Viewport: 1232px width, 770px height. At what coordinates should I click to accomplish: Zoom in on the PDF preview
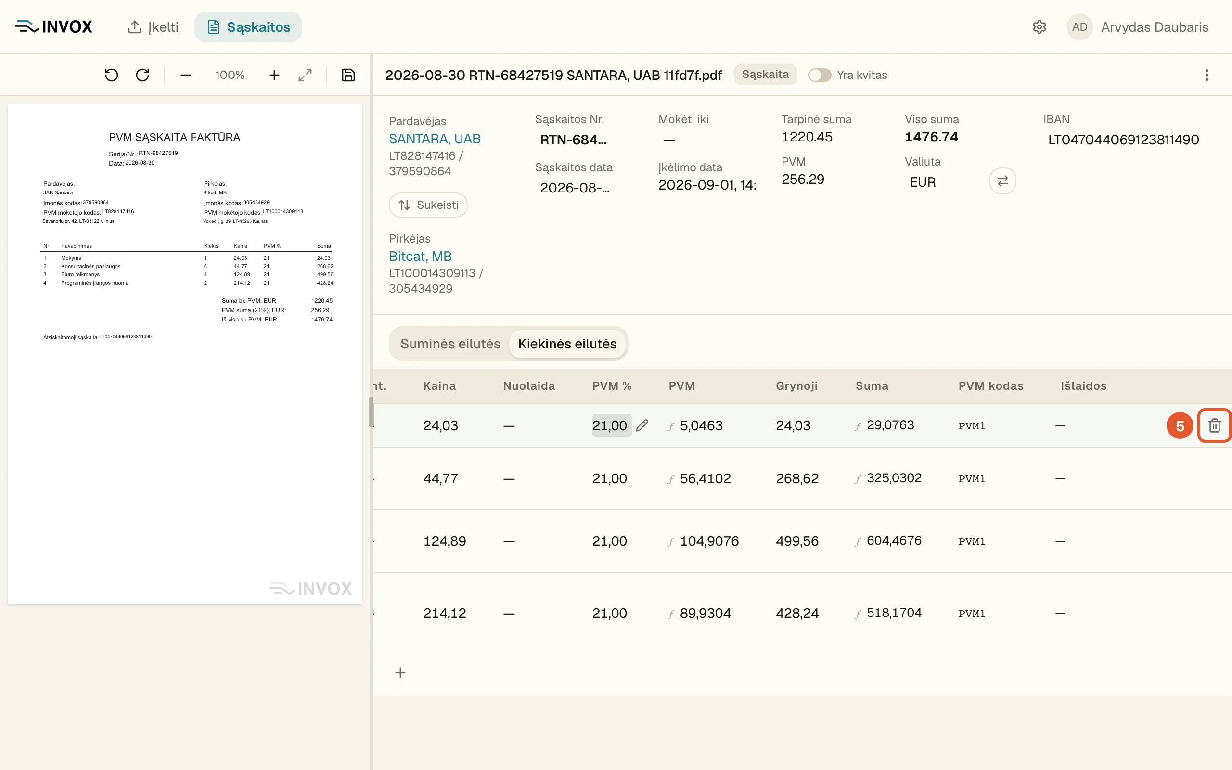coord(274,76)
